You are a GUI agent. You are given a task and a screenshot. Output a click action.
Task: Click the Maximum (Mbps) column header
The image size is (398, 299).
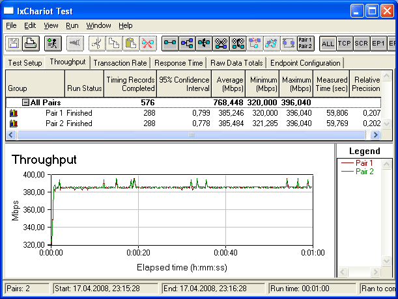[x=296, y=84]
